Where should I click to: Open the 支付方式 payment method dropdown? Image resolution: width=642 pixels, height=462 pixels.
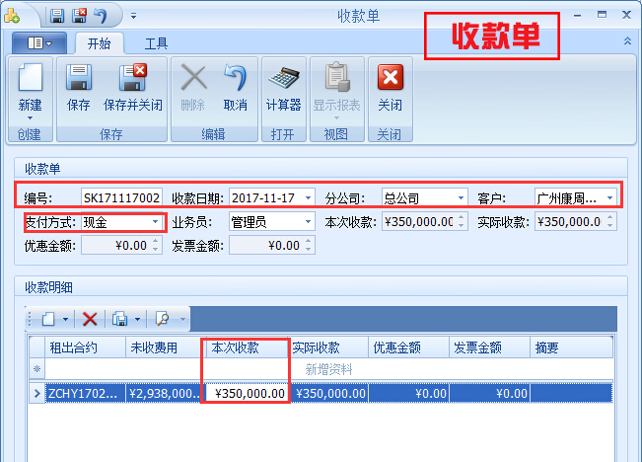(x=154, y=222)
